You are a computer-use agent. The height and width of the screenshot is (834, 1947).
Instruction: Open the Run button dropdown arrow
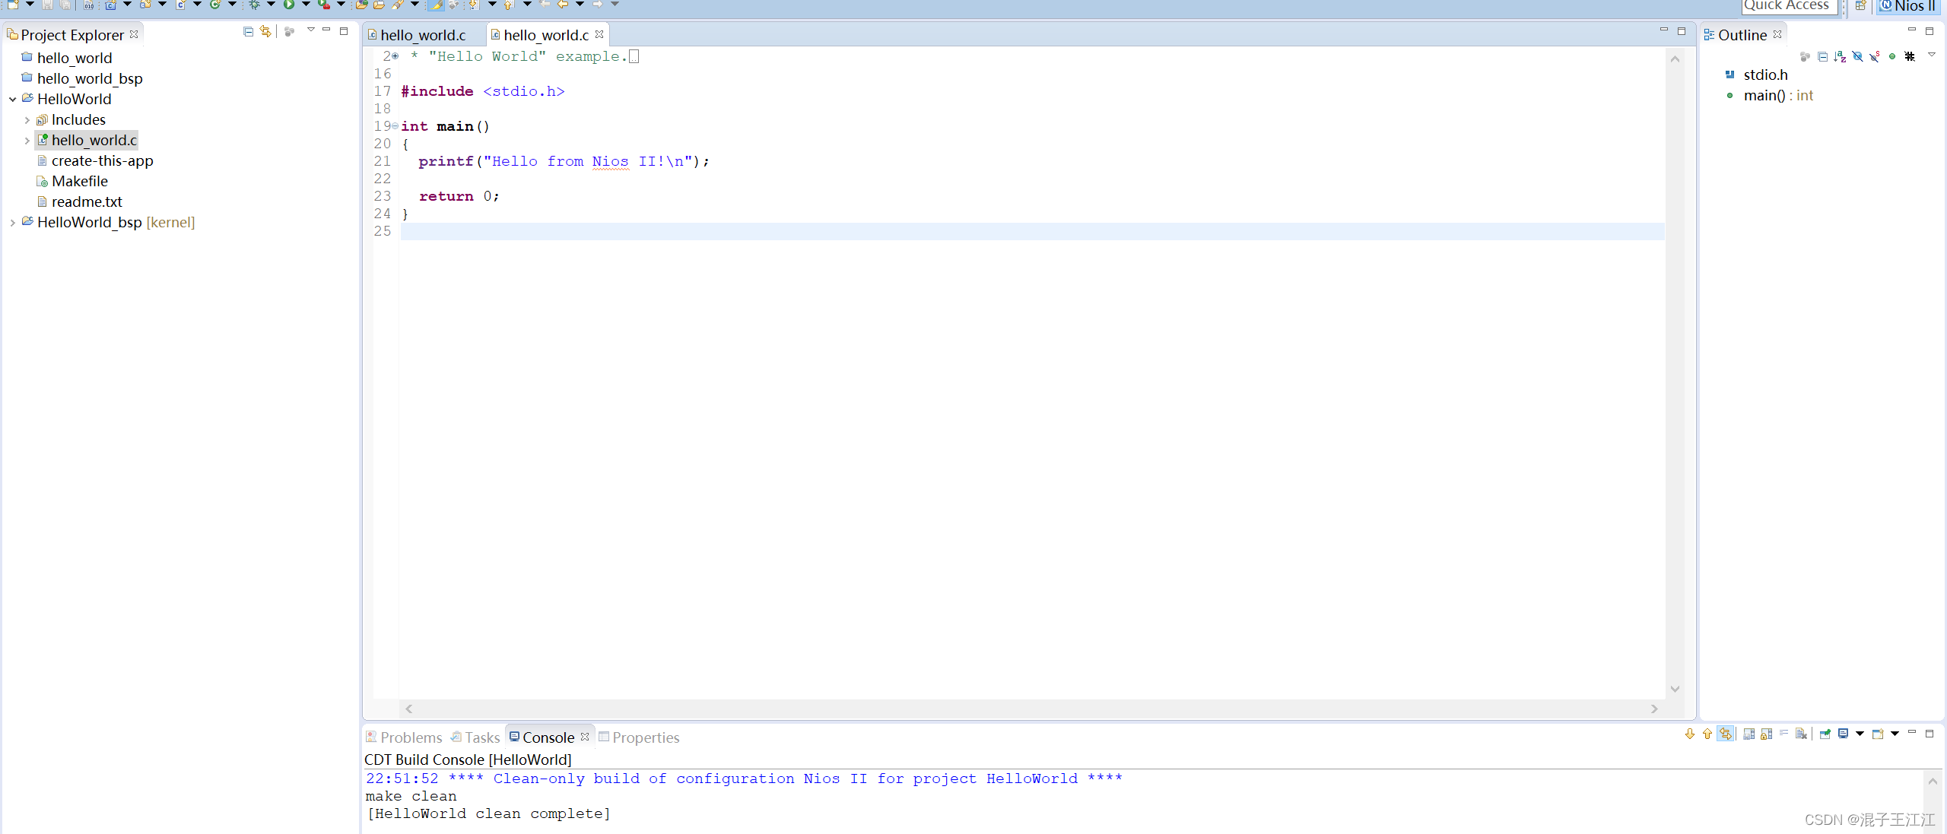click(x=306, y=4)
